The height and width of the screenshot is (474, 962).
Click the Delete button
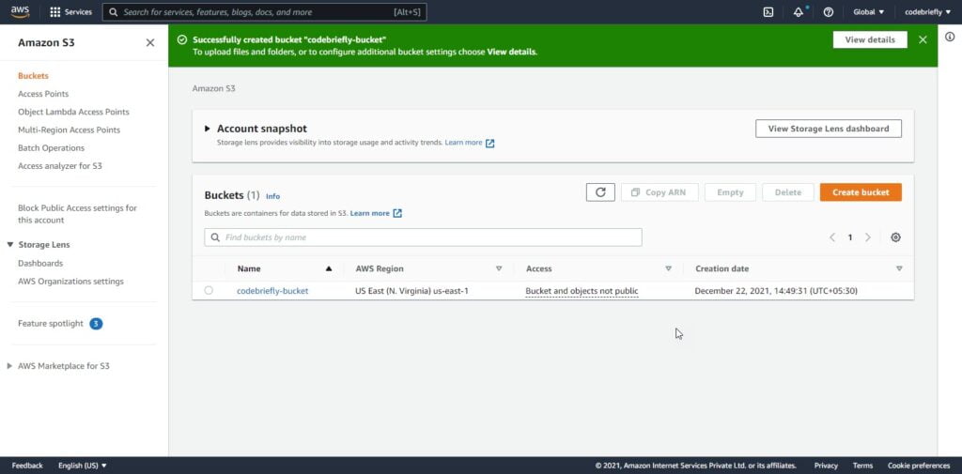788,191
